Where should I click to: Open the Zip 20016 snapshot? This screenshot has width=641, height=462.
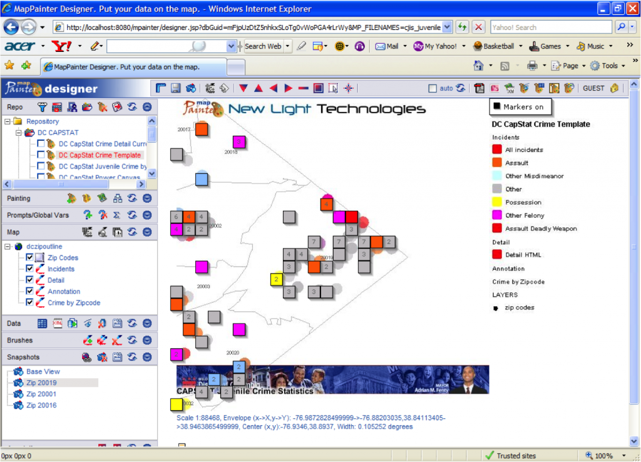coord(41,405)
